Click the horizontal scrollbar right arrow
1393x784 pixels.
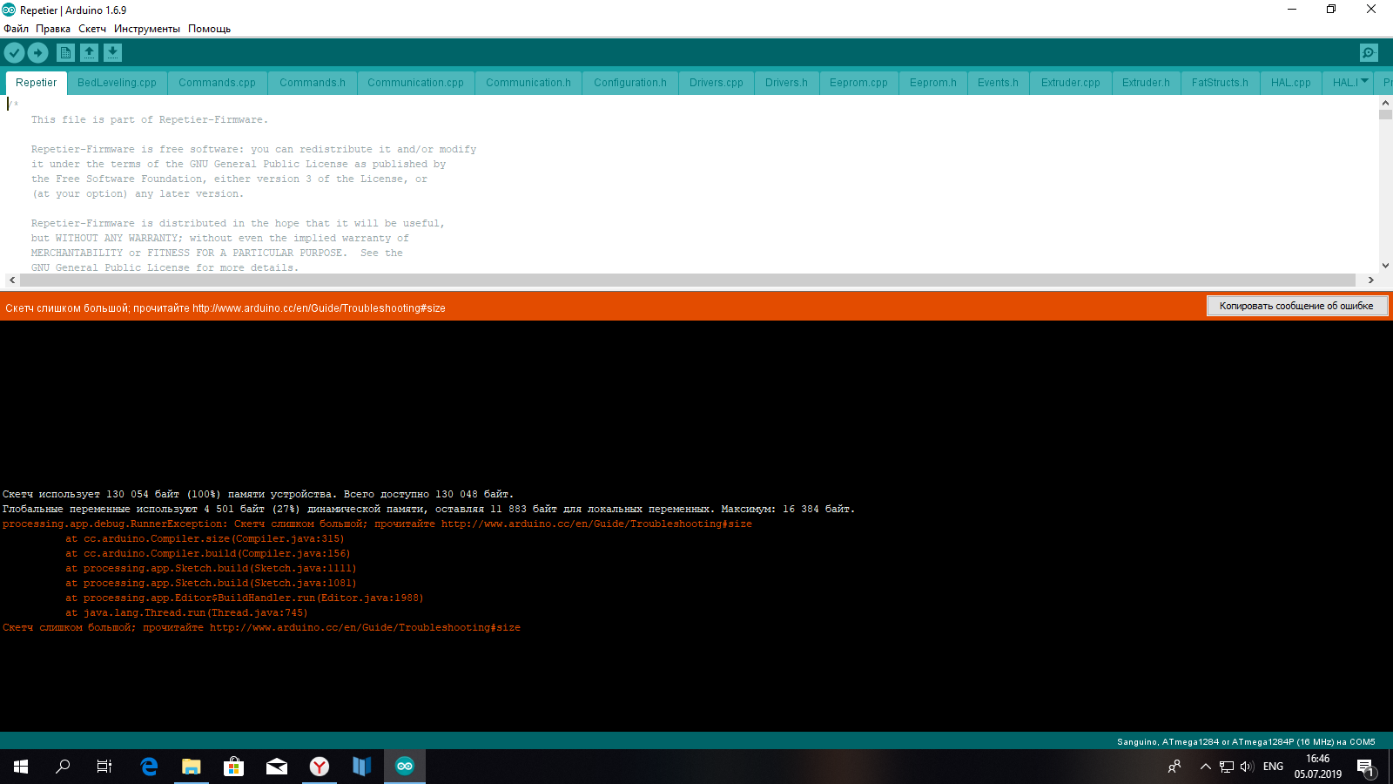(1371, 280)
